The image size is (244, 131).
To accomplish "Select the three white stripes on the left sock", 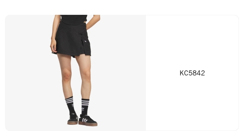I will pyautogui.click(x=69, y=101).
